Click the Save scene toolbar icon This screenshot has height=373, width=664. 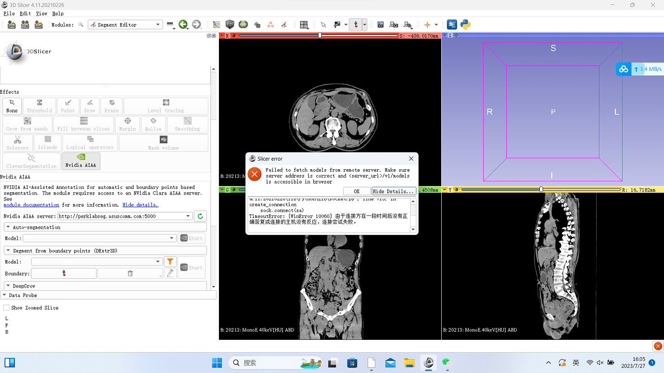point(38,25)
